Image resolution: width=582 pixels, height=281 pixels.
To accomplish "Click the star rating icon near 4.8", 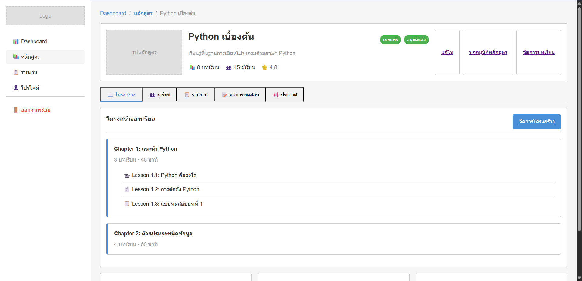I will pos(264,67).
